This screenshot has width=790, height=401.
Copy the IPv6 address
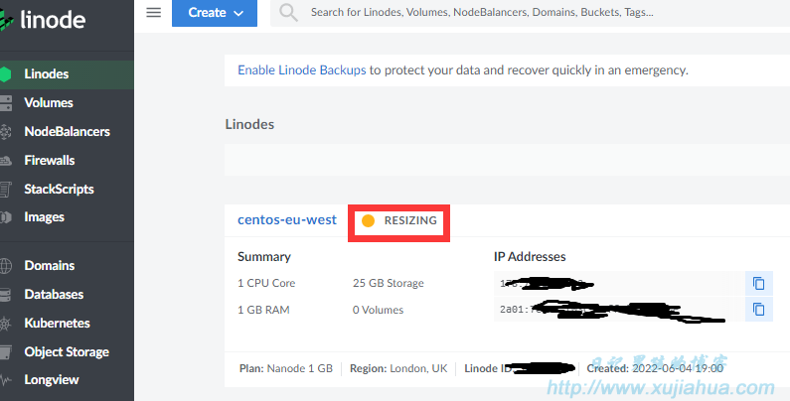(x=759, y=309)
